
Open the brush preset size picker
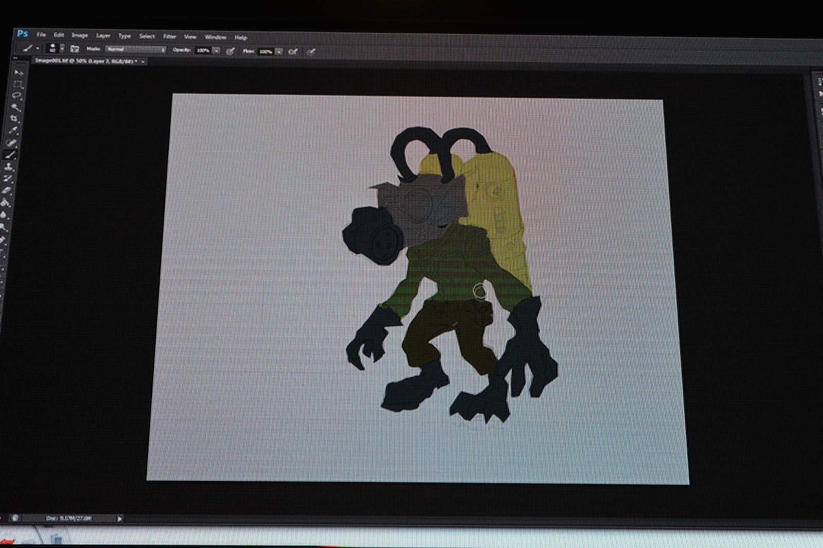[52, 48]
